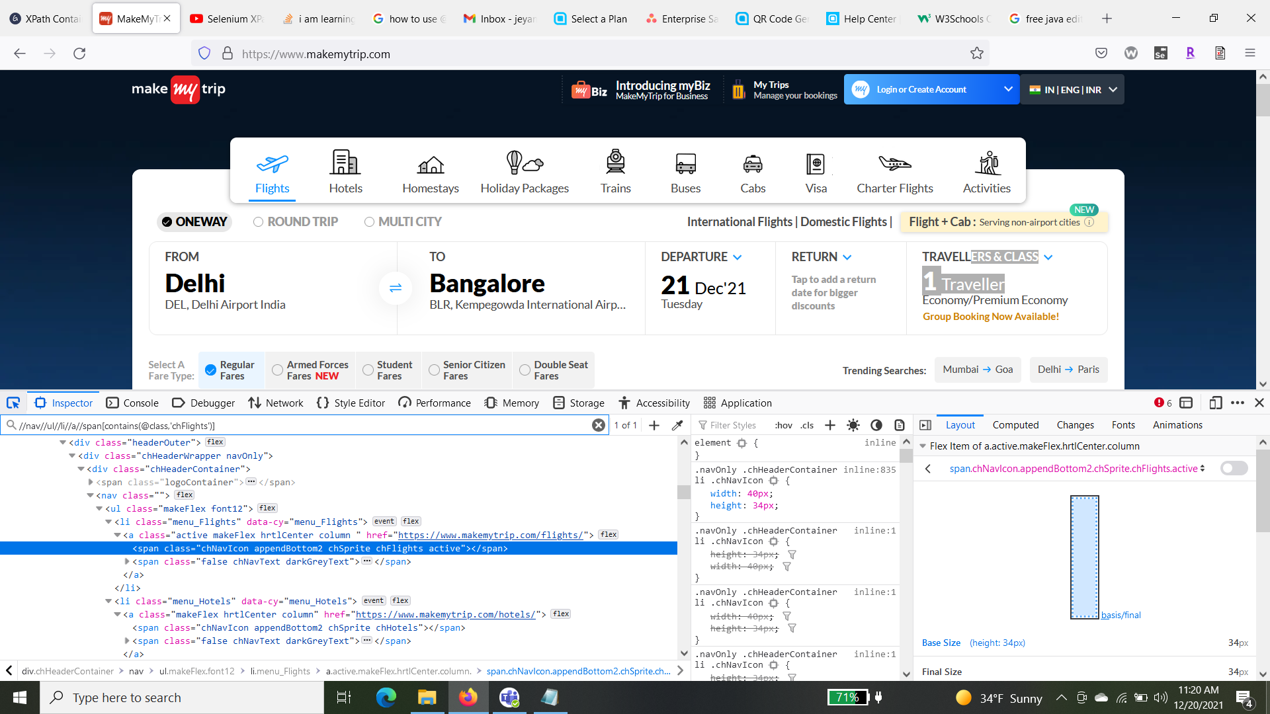Create a new node in inspector
Image resolution: width=1270 pixels, height=714 pixels.
[x=654, y=425]
